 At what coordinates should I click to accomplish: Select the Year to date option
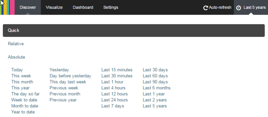click(23, 112)
